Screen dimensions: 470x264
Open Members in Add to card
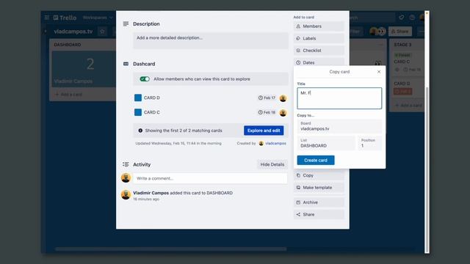pyautogui.click(x=319, y=26)
